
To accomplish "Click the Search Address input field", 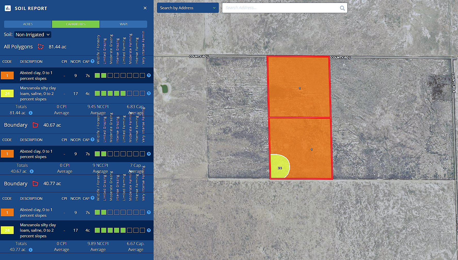I will 281,8.
